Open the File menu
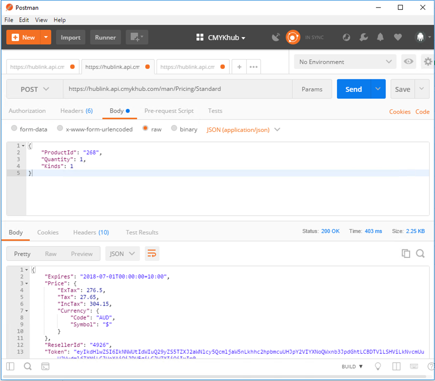The width and height of the screenshot is (435, 381). point(9,20)
